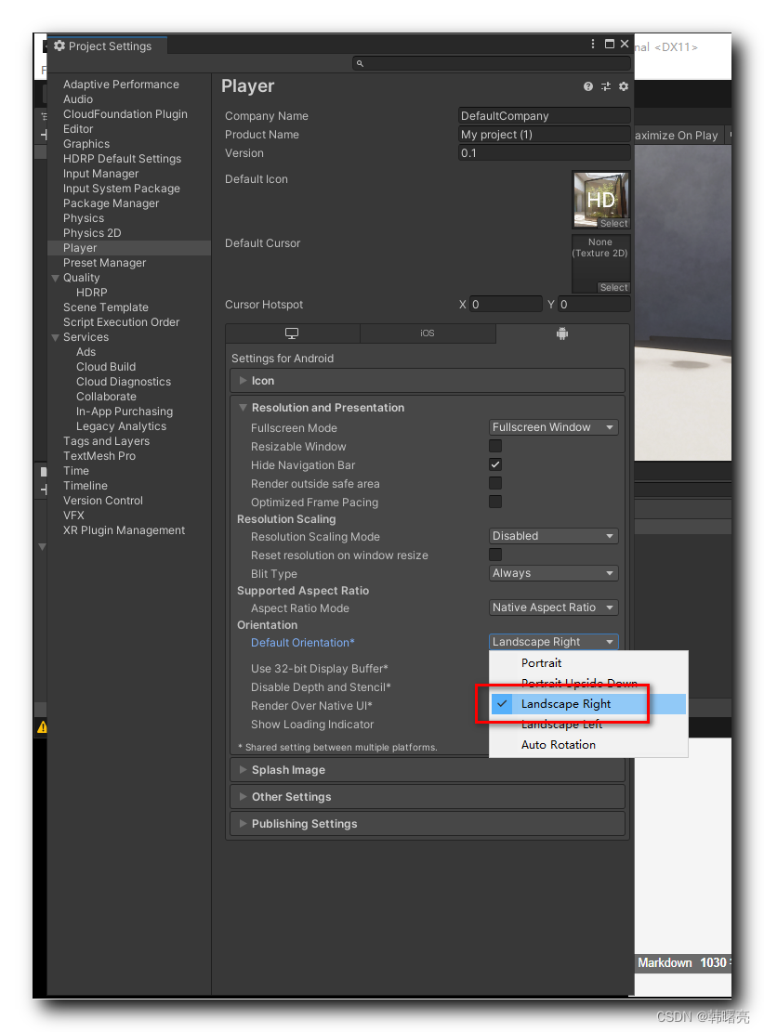This screenshot has width=764, height=1032.
Task: Click Select under the Default Icon thumbnail
Action: pos(613,223)
